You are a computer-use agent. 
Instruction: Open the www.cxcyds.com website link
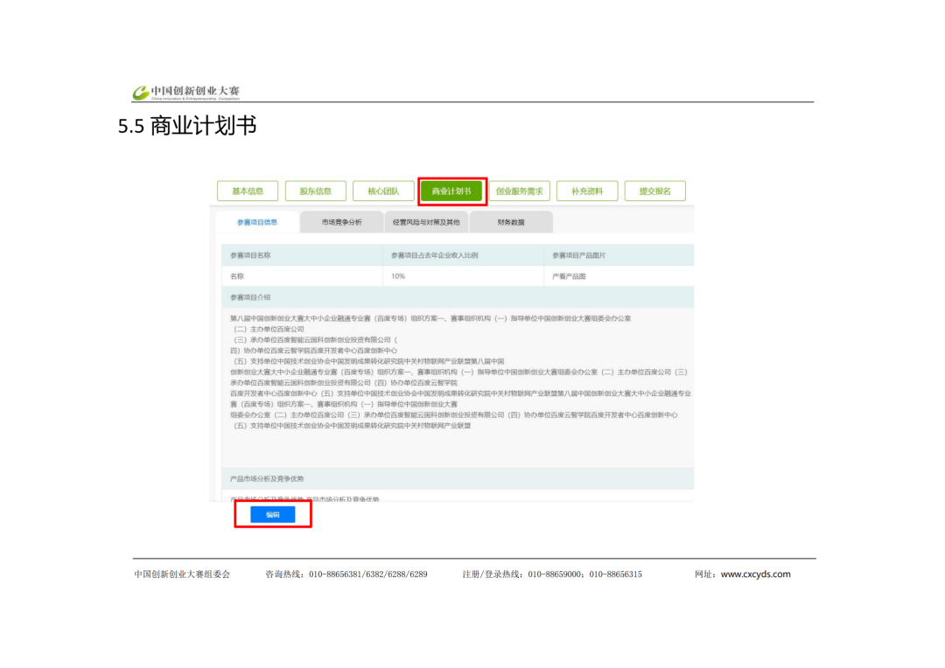tap(755, 574)
